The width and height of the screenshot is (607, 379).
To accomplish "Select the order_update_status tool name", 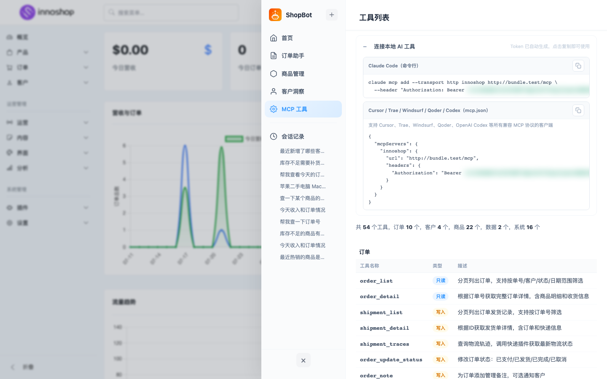I will [x=391, y=360].
